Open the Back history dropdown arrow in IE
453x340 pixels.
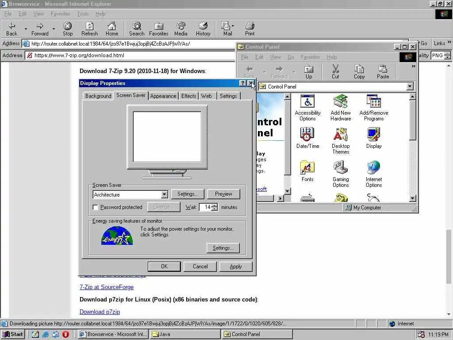coord(26,29)
